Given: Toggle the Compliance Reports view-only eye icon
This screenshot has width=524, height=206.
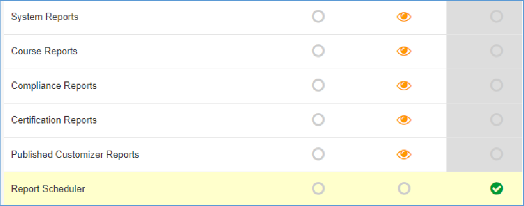Looking at the screenshot, I should coord(404,86).
